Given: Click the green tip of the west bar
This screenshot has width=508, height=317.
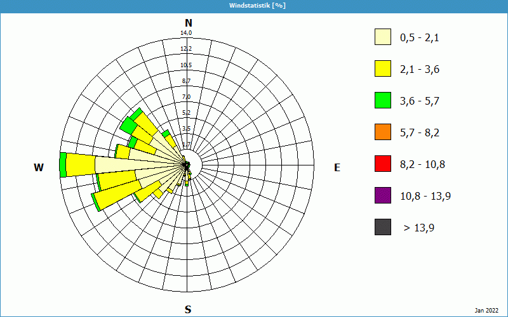Looking at the screenshot, I should tap(63, 165).
